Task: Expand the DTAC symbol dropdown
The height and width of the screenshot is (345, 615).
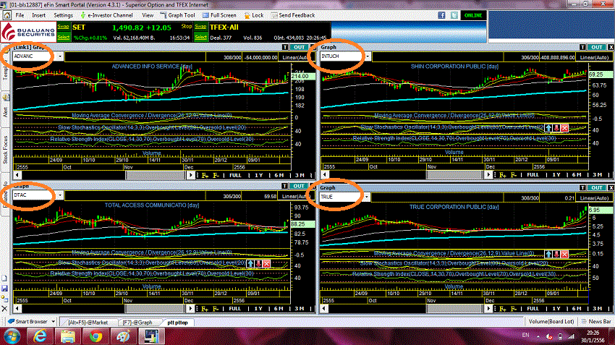Action: click(x=59, y=195)
